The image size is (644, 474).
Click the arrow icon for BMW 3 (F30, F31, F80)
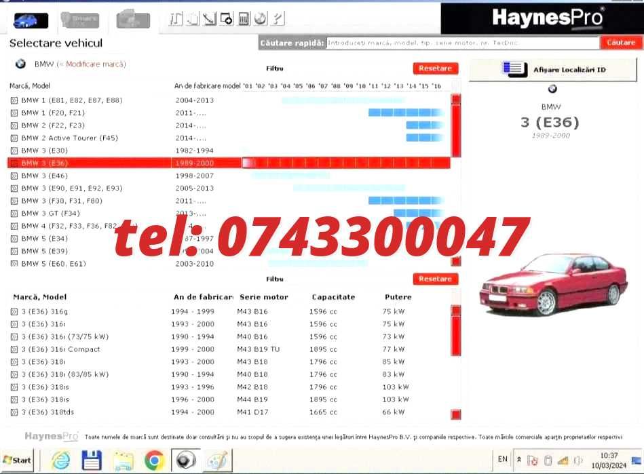pos(14,201)
